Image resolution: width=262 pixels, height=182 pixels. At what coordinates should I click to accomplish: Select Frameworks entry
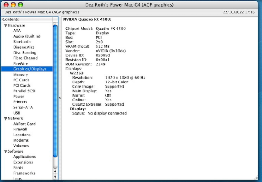(x=24, y=173)
